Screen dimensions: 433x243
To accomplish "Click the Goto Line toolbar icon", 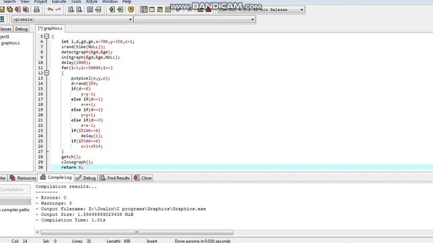I will pos(98,9).
